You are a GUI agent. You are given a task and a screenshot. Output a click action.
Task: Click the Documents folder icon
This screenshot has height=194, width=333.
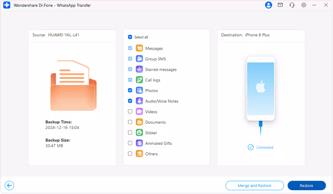[x=139, y=122]
